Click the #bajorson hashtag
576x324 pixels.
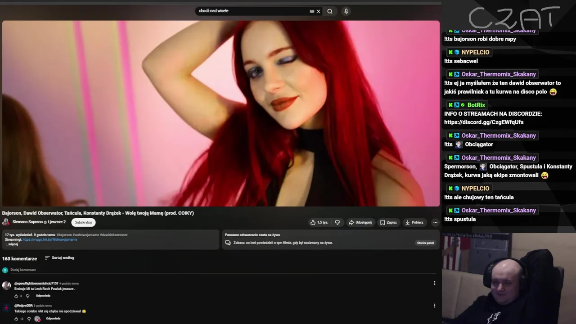point(64,235)
